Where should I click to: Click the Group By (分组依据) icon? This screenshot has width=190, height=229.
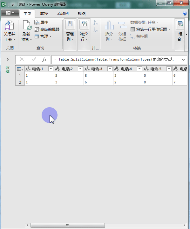122,25
